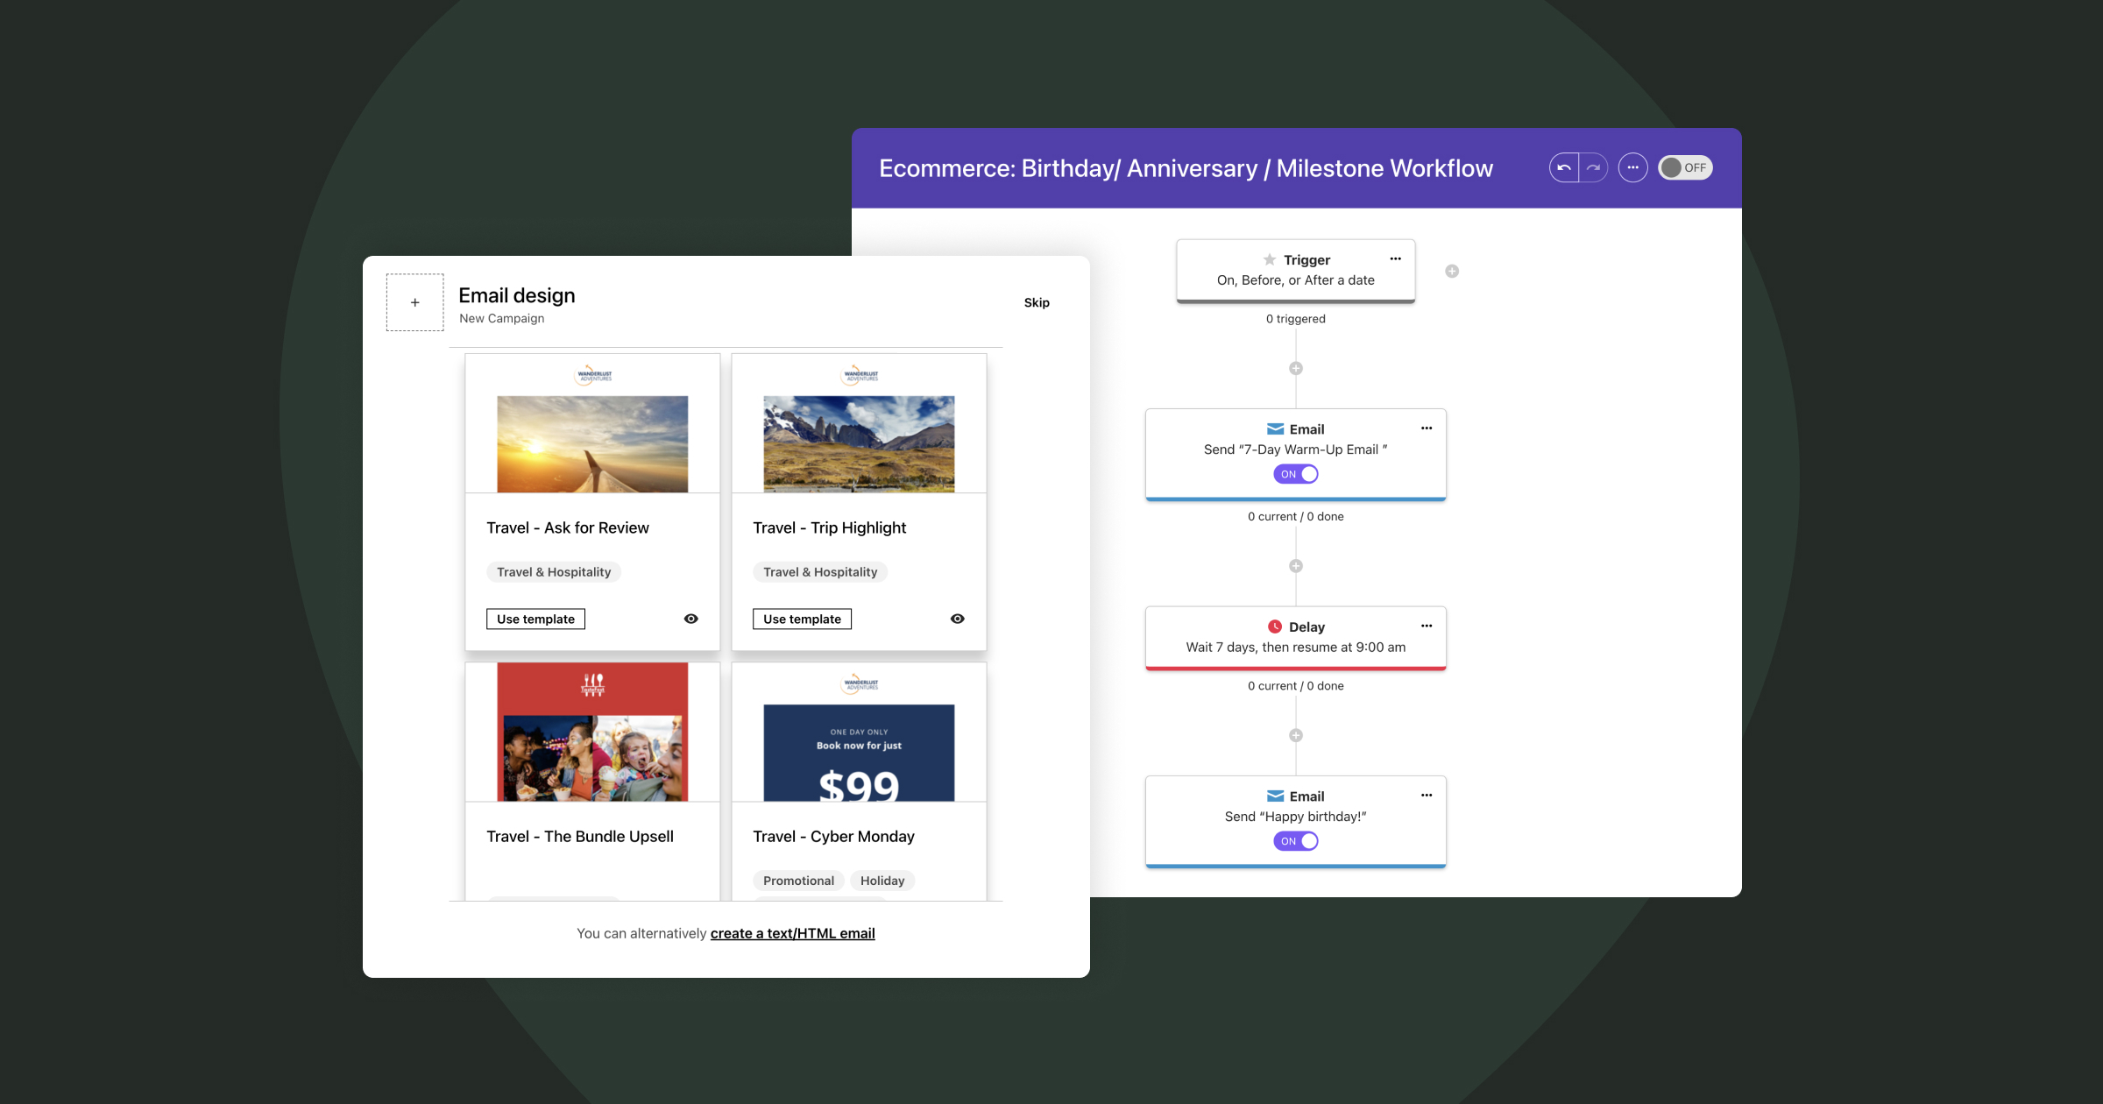Switch the workflow OFF toggle on
This screenshot has width=2103, height=1104.
pos(1685,167)
